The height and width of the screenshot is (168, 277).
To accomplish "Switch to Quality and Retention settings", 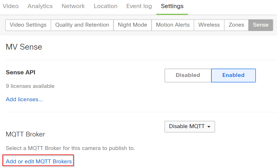I will point(82,25).
